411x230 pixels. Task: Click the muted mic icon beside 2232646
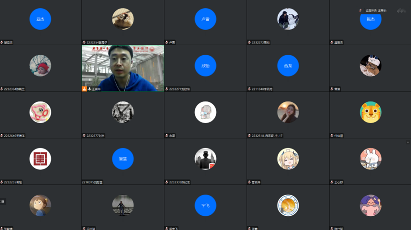coord(2,136)
